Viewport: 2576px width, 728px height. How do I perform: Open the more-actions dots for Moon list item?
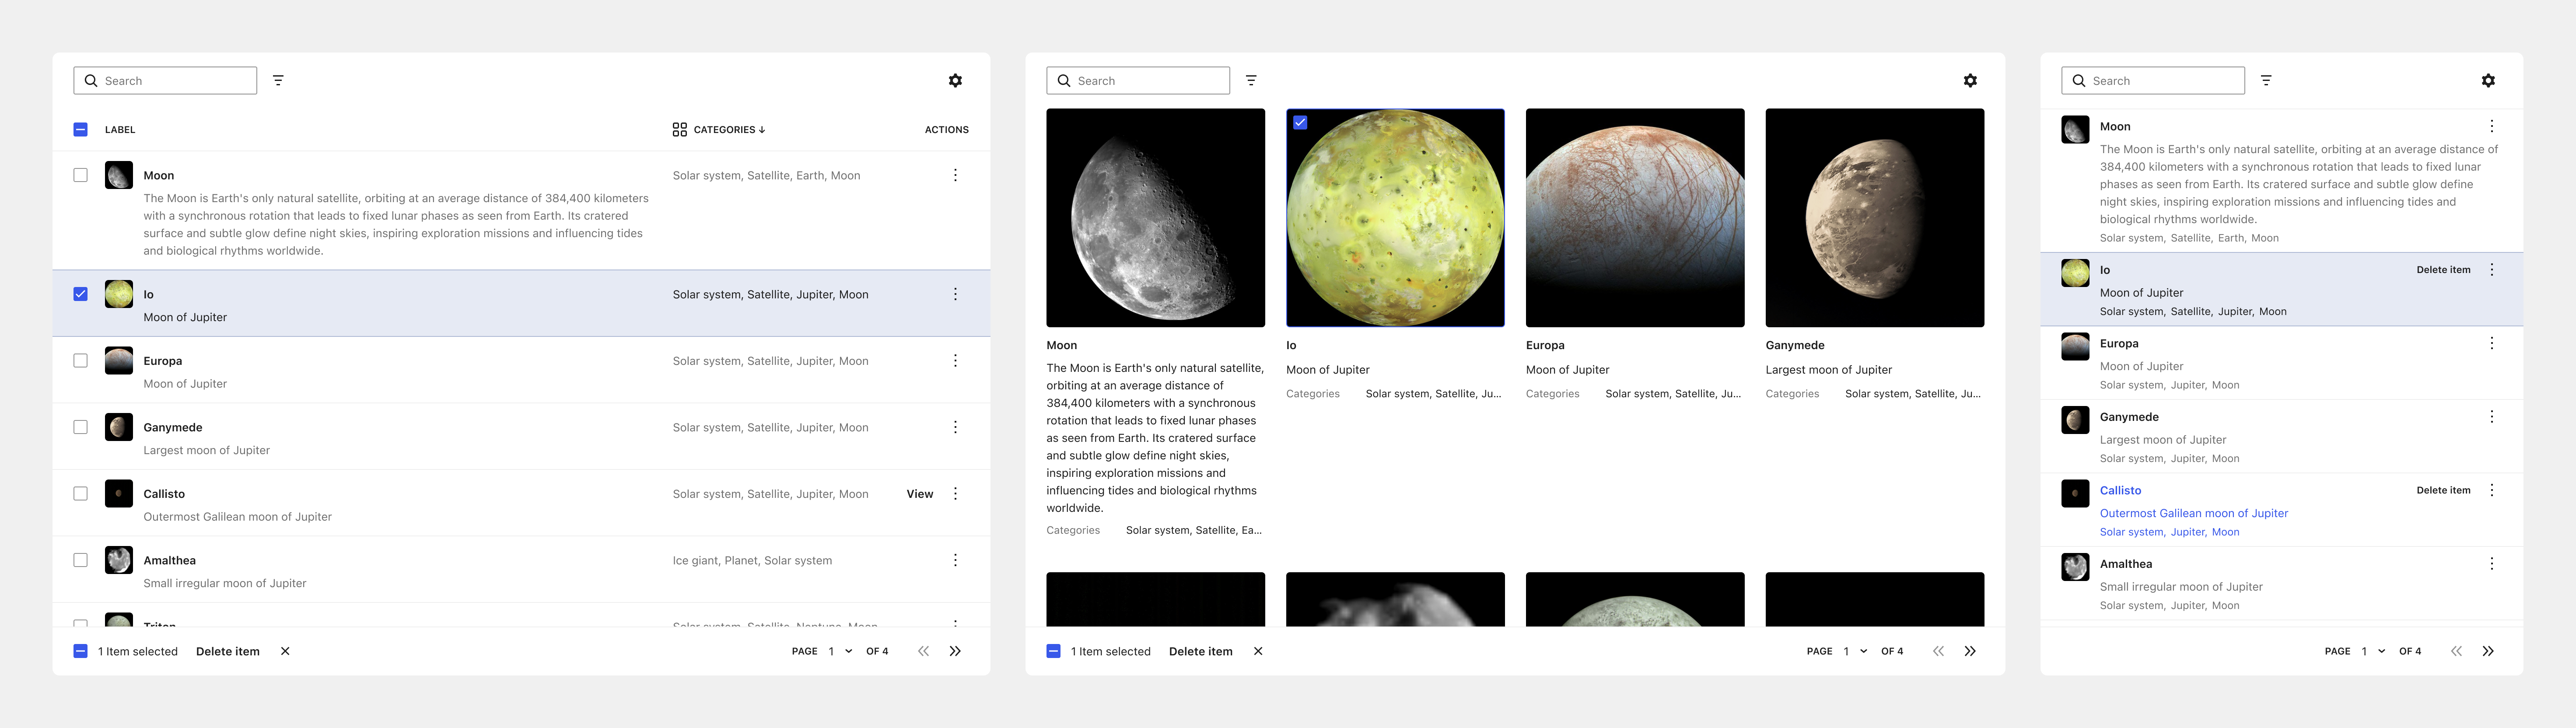[x=2491, y=126]
